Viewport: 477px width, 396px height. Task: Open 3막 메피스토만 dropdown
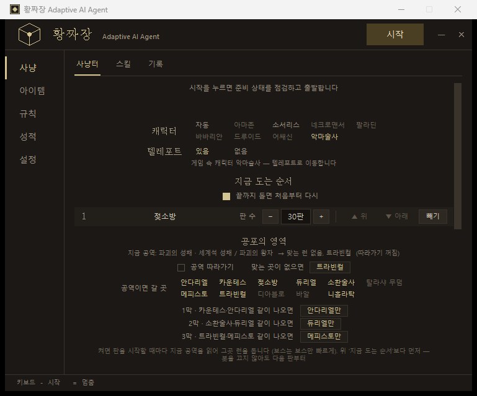coord(324,337)
